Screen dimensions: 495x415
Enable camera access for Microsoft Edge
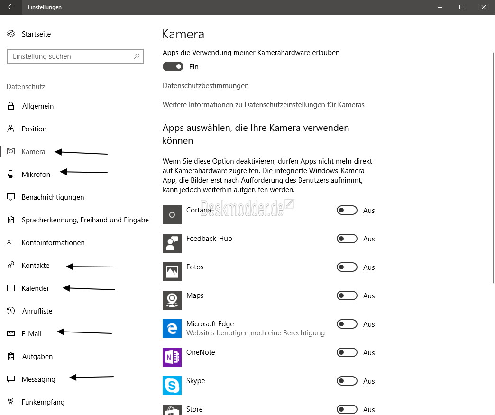pyautogui.click(x=347, y=324)
